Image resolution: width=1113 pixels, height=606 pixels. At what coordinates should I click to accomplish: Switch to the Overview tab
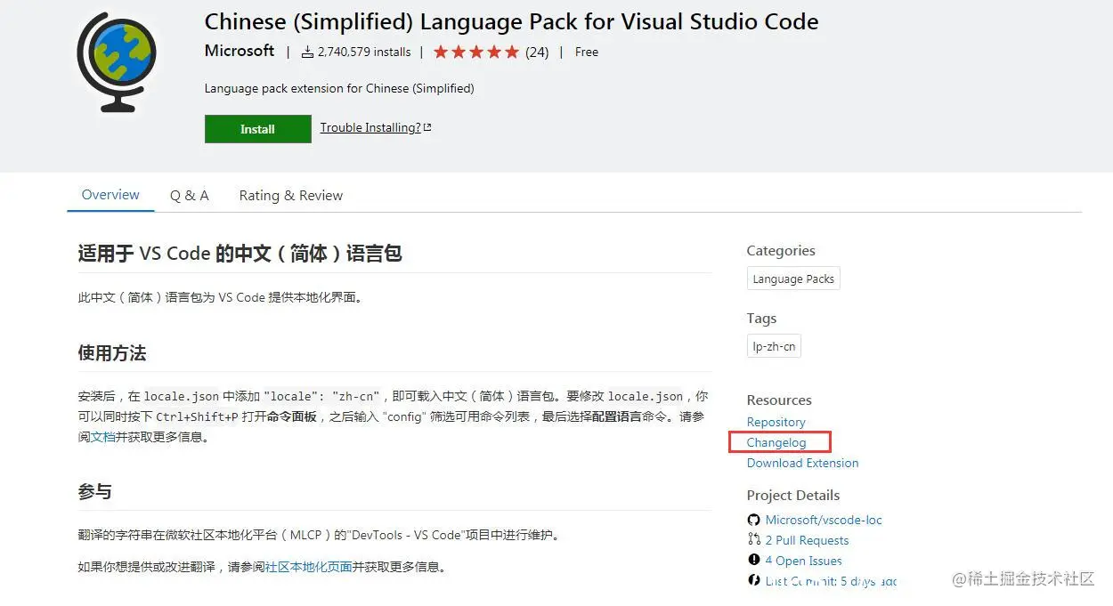pyautogui.click(x=110, y=195)
